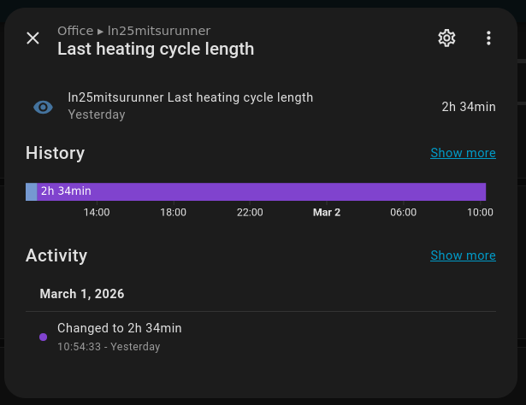Click the purple 2h 34min history bar
Screen dimensions: 526x405
point(261,191)
